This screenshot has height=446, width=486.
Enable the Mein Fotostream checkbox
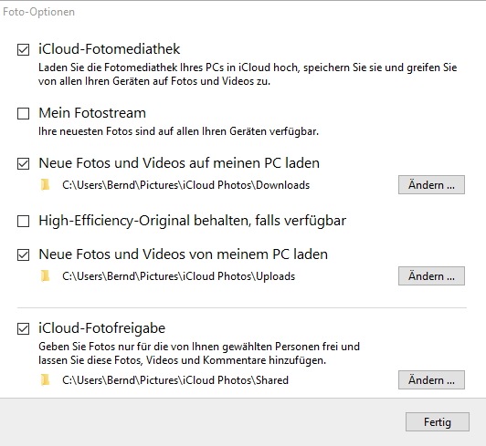coord(23,113)
